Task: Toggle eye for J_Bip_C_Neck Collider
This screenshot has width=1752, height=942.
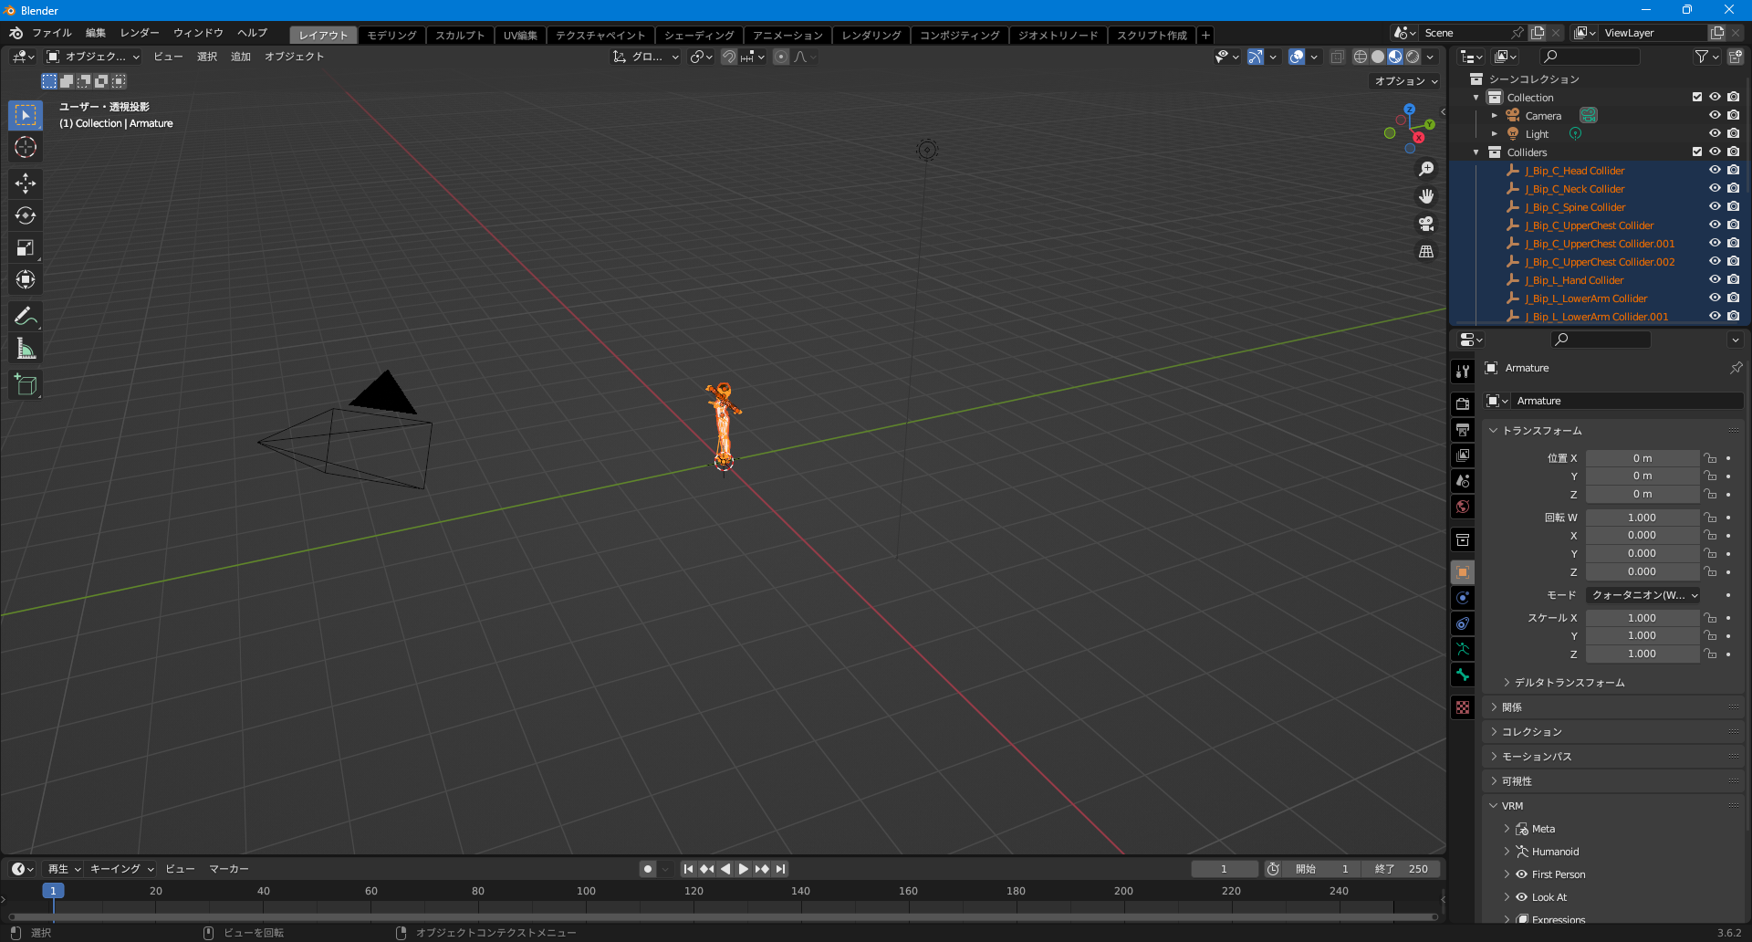Action: [x=1715, y=188]
